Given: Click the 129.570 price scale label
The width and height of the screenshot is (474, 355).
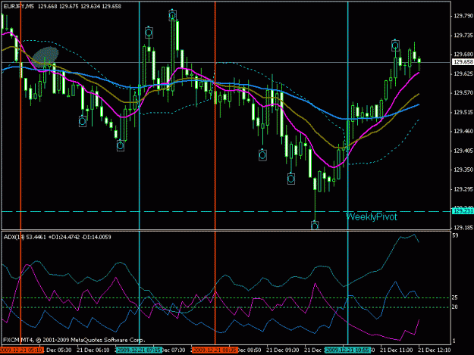Looking at the screenshot, I should coord(463,93).
